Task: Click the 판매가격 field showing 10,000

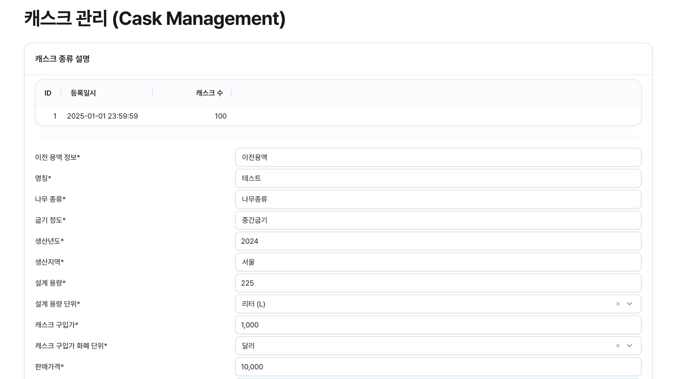Action: 438,367
